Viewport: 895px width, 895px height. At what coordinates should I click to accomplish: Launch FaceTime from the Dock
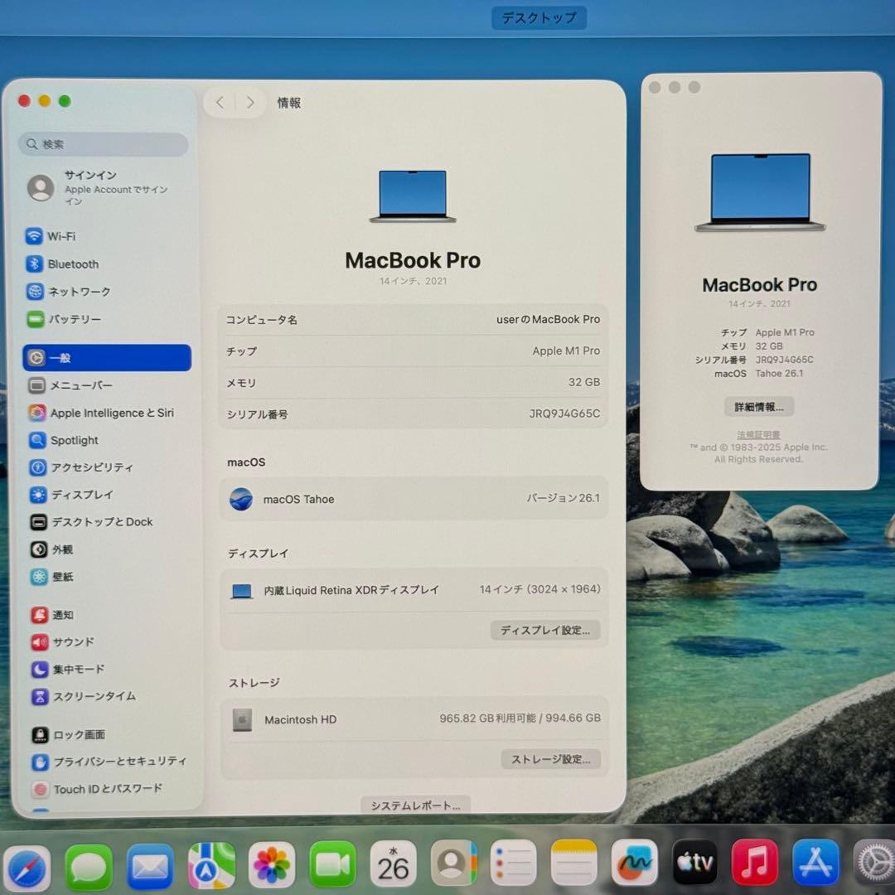(331, 864)
